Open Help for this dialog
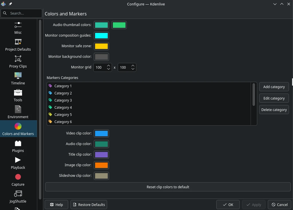293x210 pixels. point(56,205)
